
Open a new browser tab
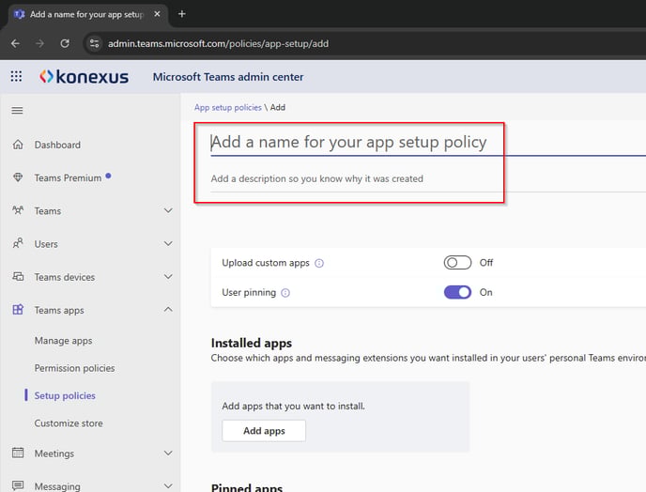click(x=182, y=14)
